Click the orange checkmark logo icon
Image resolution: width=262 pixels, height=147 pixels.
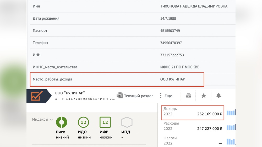pyautogui.click(x=35, y=96)
